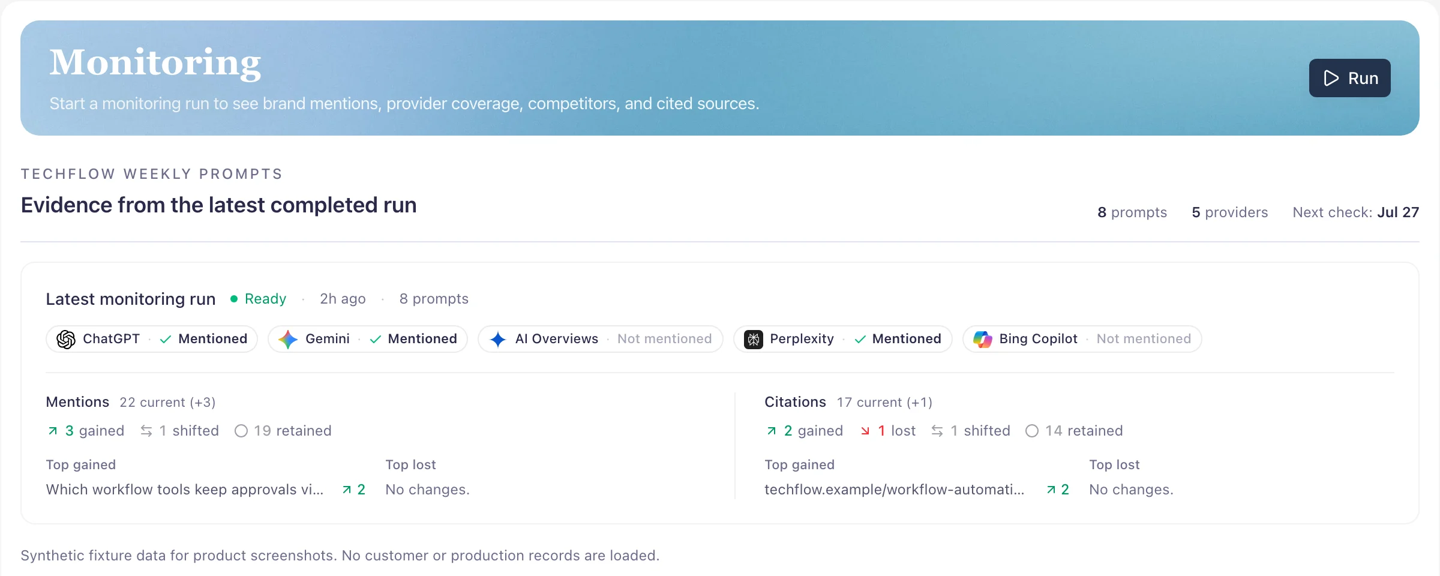Click 'TECHFLOW WEEKLY PROMPTS' label
Screen dimensions: 1440x576
[152, 174]
